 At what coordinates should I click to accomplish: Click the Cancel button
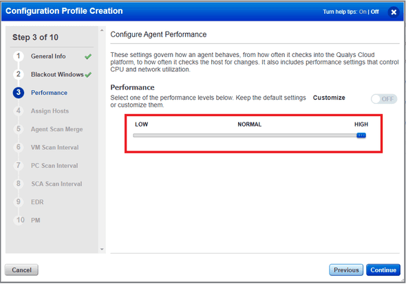[x=21, y=270]
